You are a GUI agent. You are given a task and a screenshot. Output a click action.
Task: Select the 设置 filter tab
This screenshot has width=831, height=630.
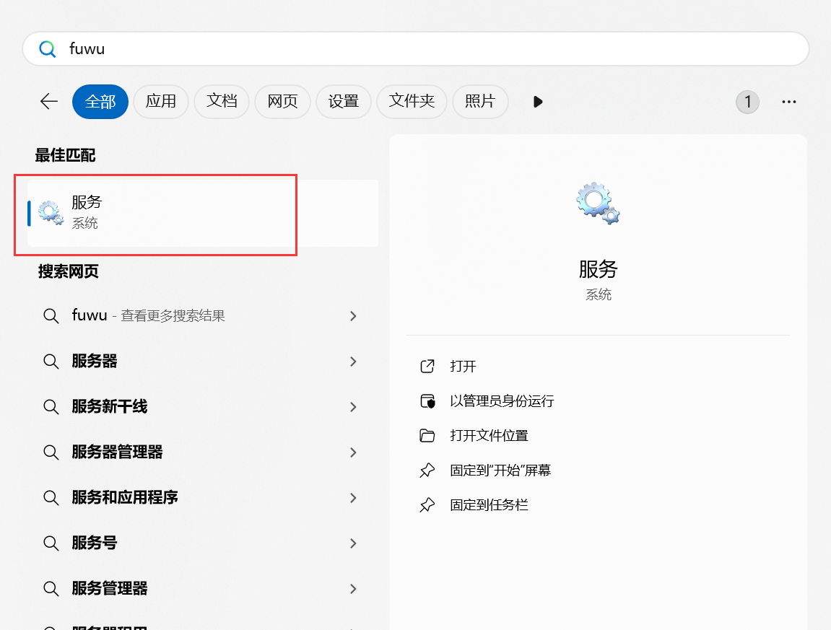pyautogui.click(x=343, y=102)
